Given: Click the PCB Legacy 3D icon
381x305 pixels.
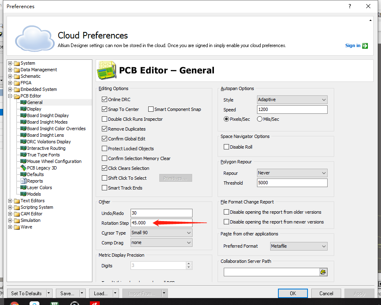Looking at the screenshot, I should pos(23,168).
